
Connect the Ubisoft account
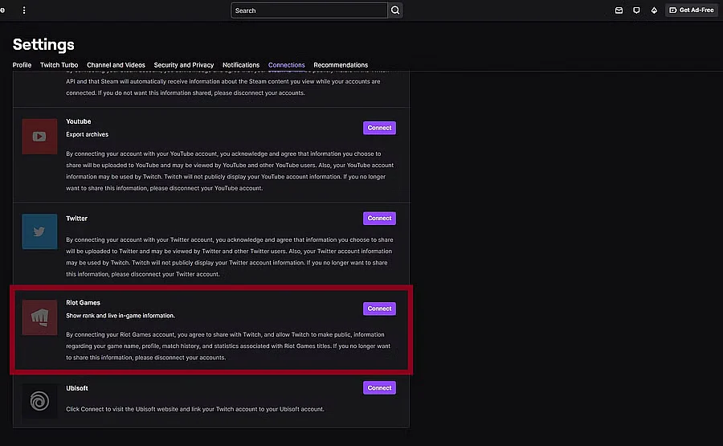coord(379,388)
